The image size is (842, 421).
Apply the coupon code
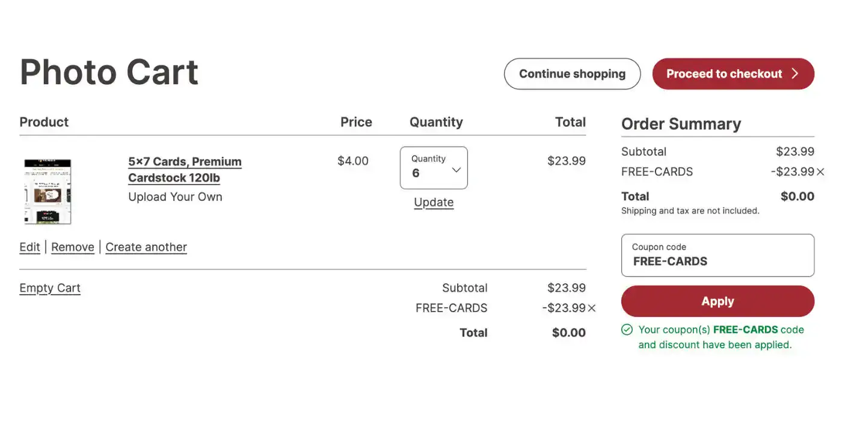pos(718,301)
